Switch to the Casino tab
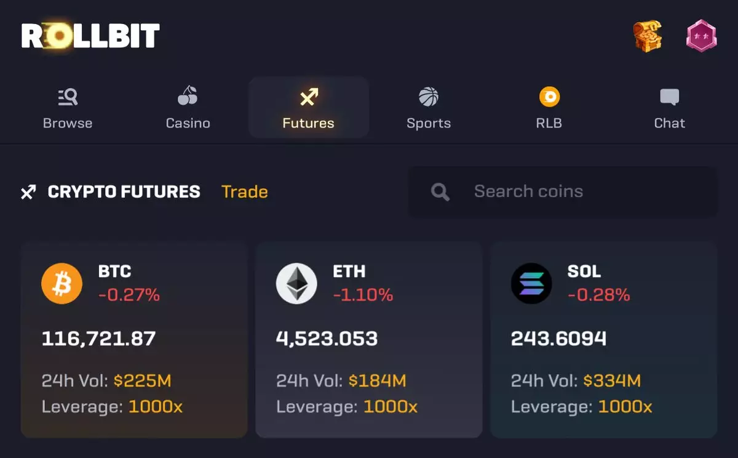 pyautogui.click(x=188, y=108)
